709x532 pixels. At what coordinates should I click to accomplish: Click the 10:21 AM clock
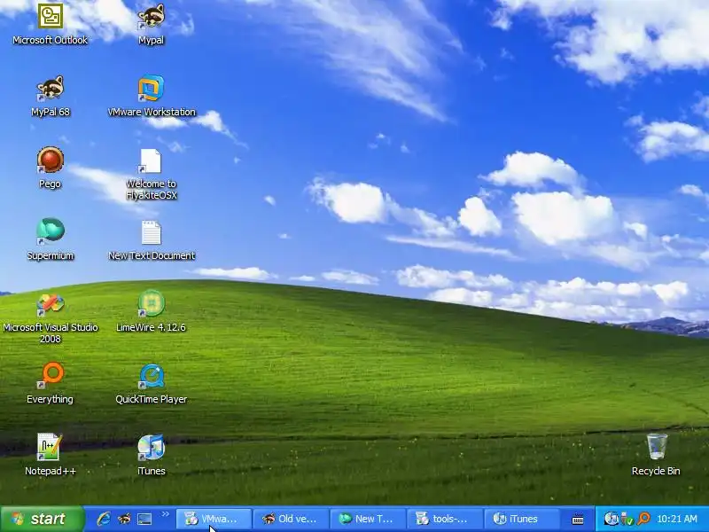pos(677,519)
